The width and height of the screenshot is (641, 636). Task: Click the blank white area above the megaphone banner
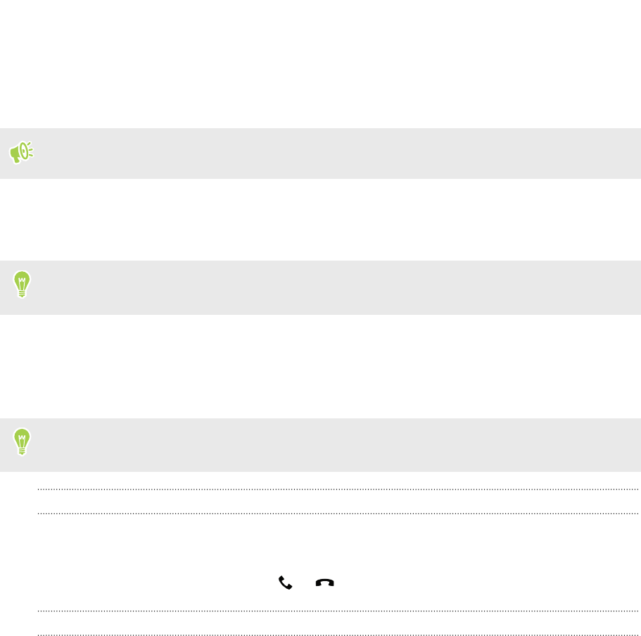coord(321,64)
